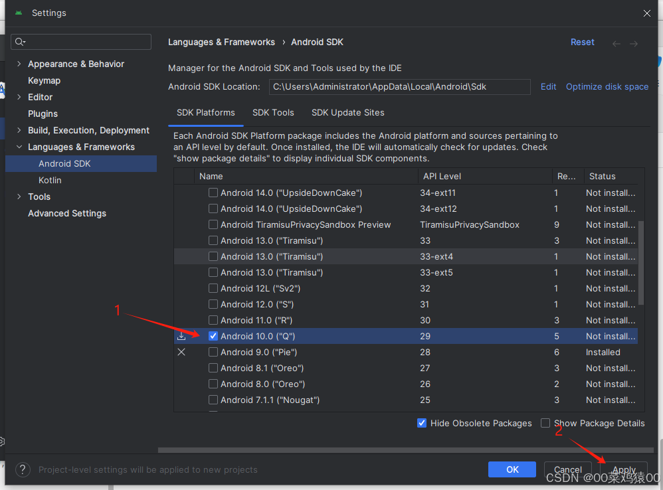Check Android TiramisuPrivacySandbox Preview
663x490 pixels.
coord(213,224)
